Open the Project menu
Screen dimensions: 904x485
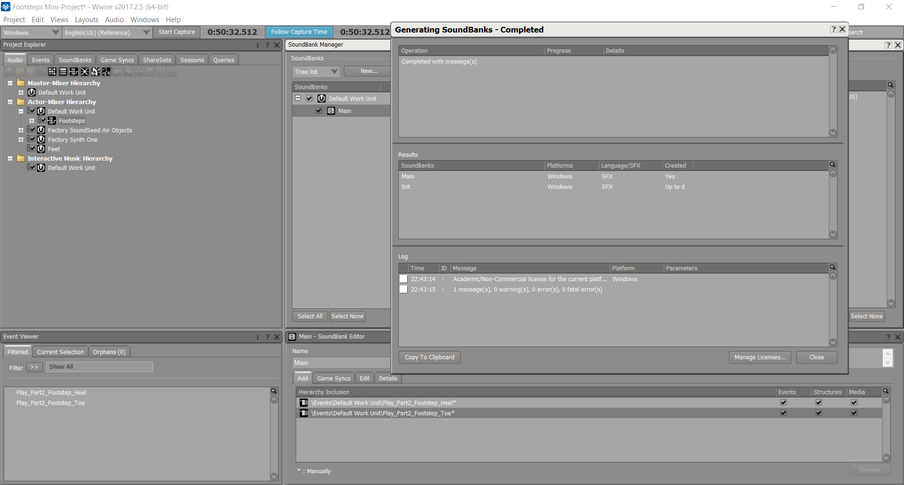point(14,20)
